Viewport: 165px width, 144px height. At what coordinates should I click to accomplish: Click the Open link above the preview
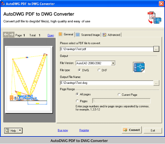51,35
